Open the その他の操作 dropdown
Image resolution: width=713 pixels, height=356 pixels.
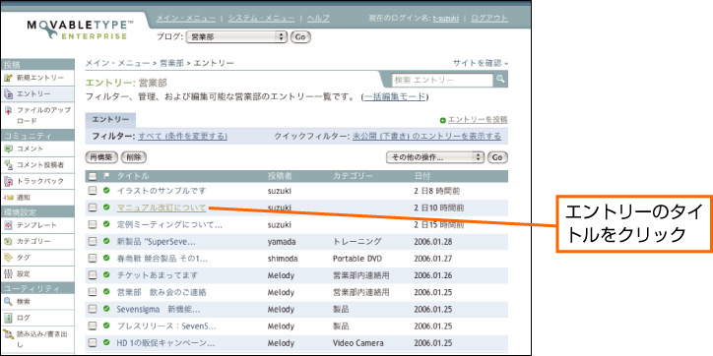click(x=434, y=157)
